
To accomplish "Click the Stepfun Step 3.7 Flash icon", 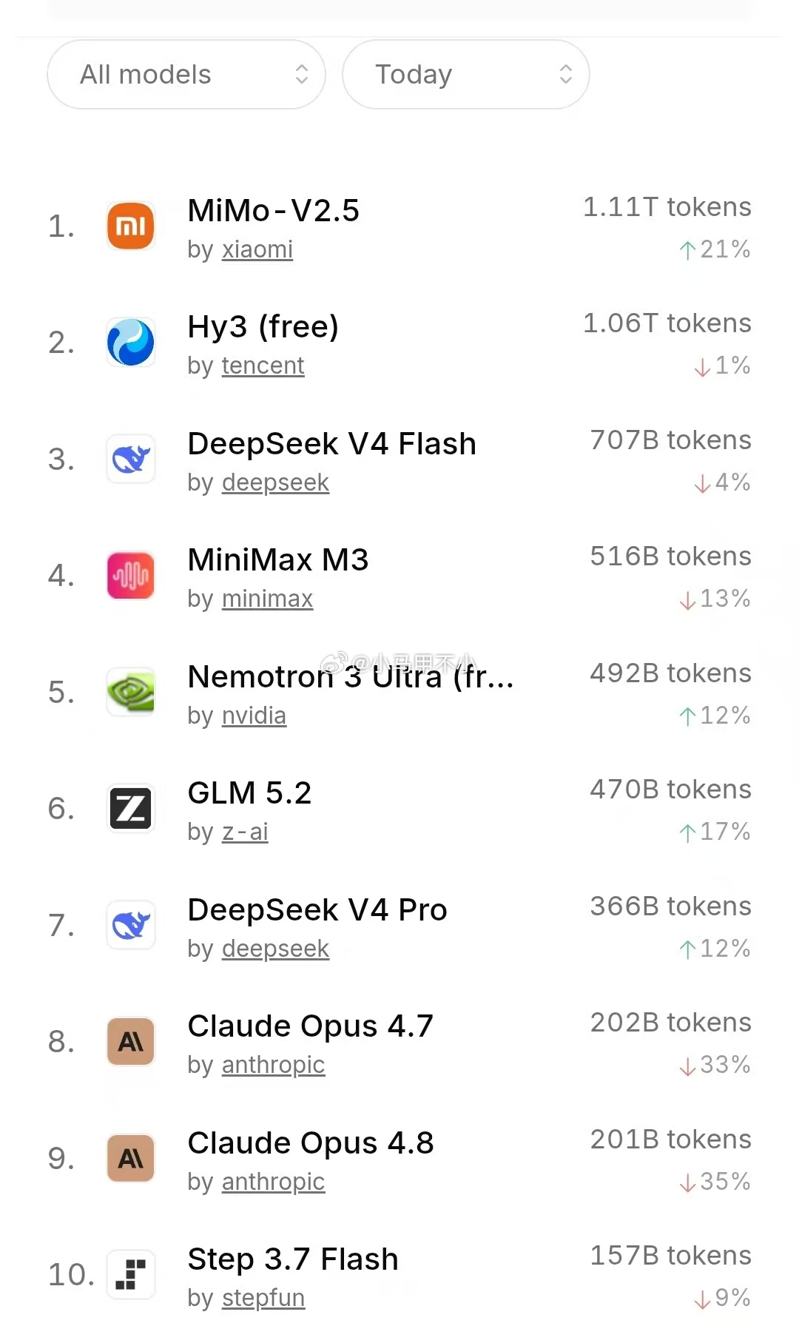I will tap(131, 1274).
